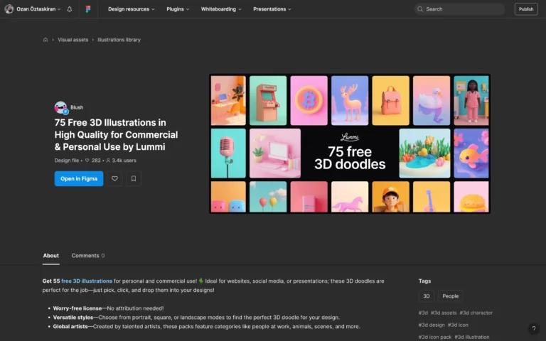
Task: Like this file with the heart button
Action: tap(114, 179)
